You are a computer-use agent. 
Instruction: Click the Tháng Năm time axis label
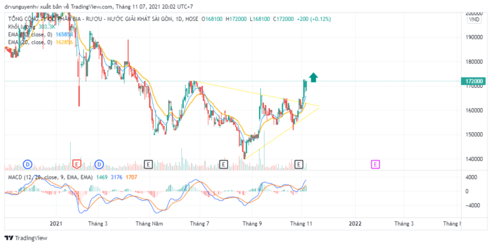[x=149, y=224]
